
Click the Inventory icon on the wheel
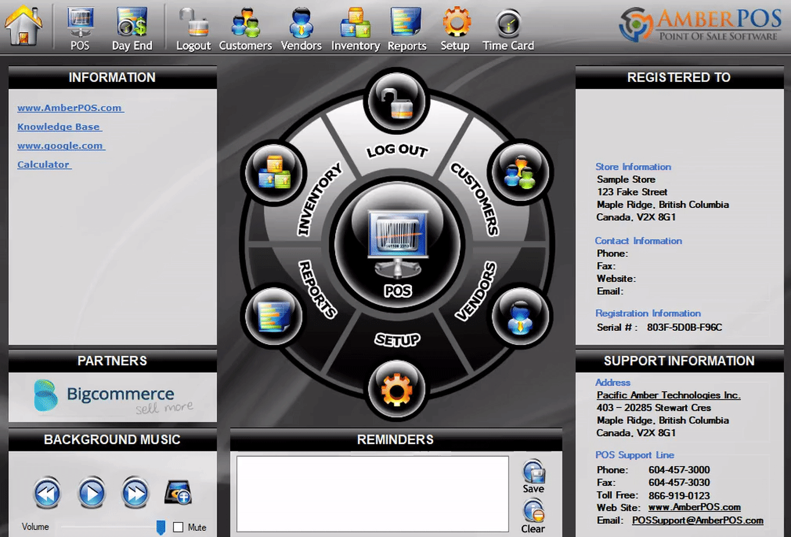coord(274,172)
